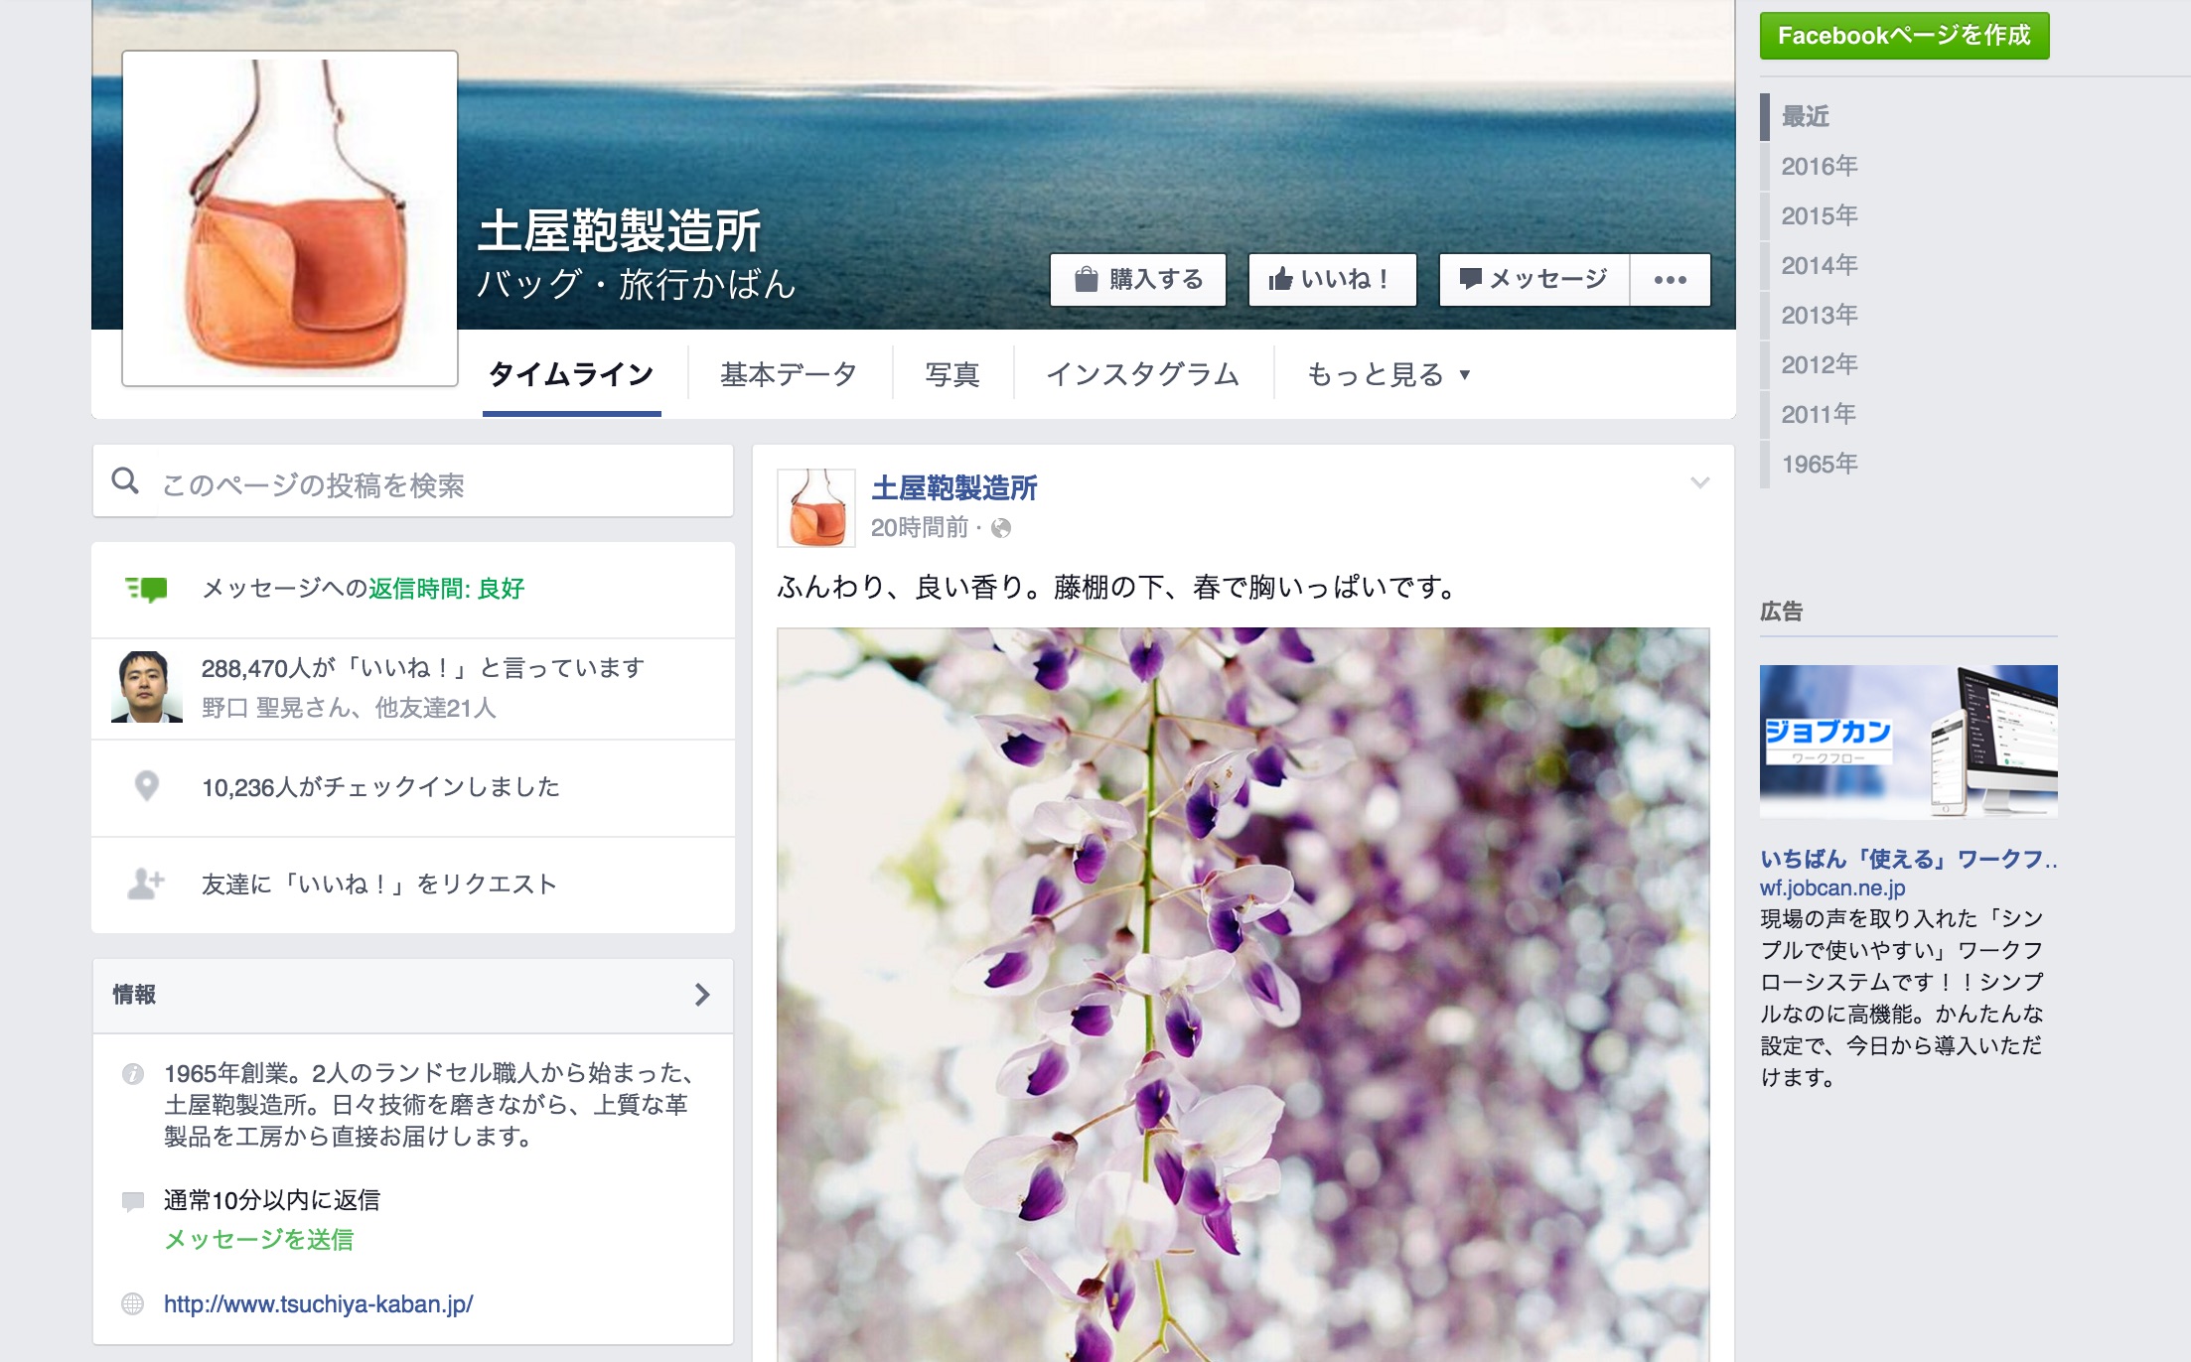Click the magnifier search icon
This screenshot has width=2191, height=1362.
125,481
